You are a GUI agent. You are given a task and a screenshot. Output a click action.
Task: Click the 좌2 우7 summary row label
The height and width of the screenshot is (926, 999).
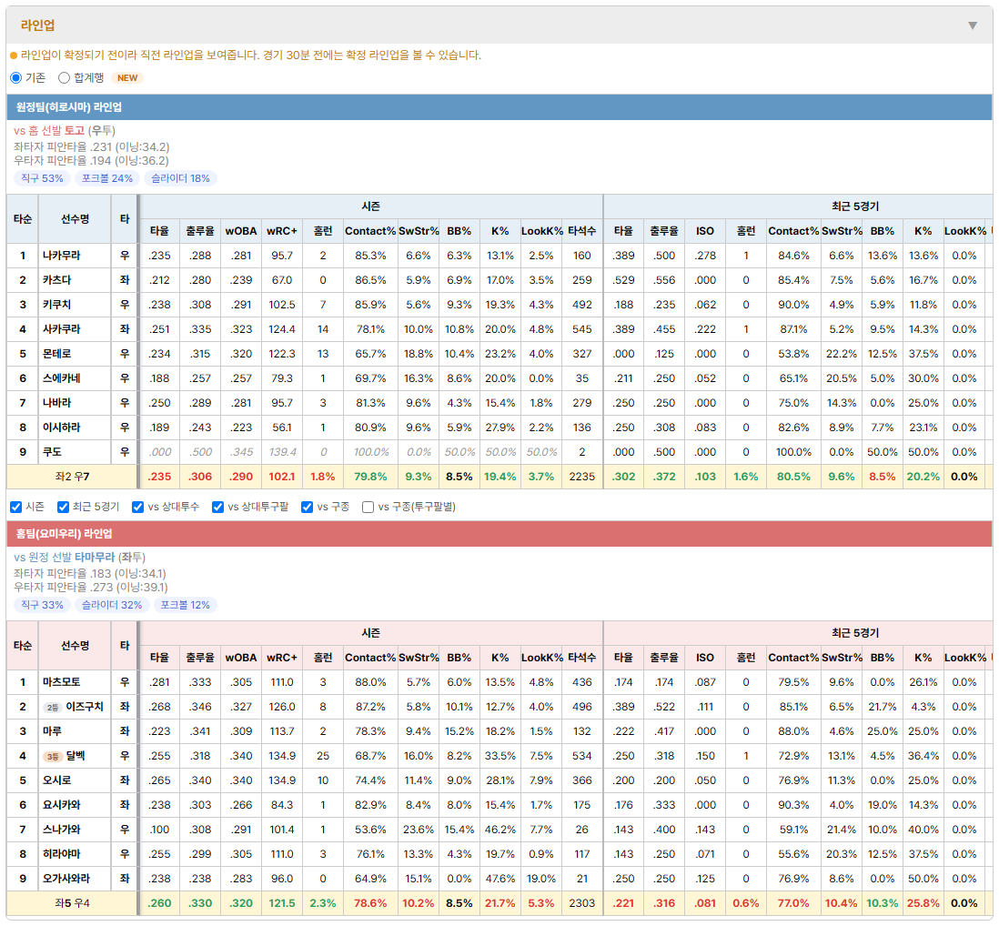click(x=72, y=477)
